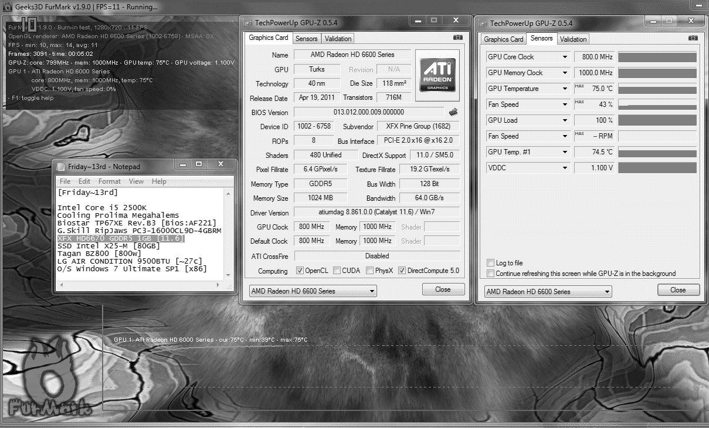Click the Driver Version field

(x=376, y=213)
